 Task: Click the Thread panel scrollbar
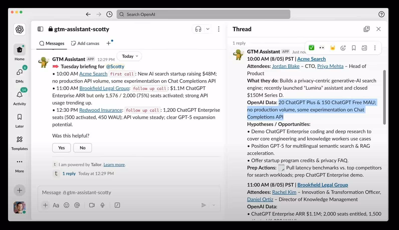pyautogui.click(x=384, y=97)
